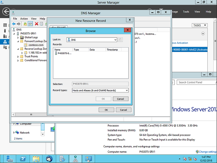Open File Explorer from the taskbar
Viewport: 217px width, 163px height.
tap(36, 159)
